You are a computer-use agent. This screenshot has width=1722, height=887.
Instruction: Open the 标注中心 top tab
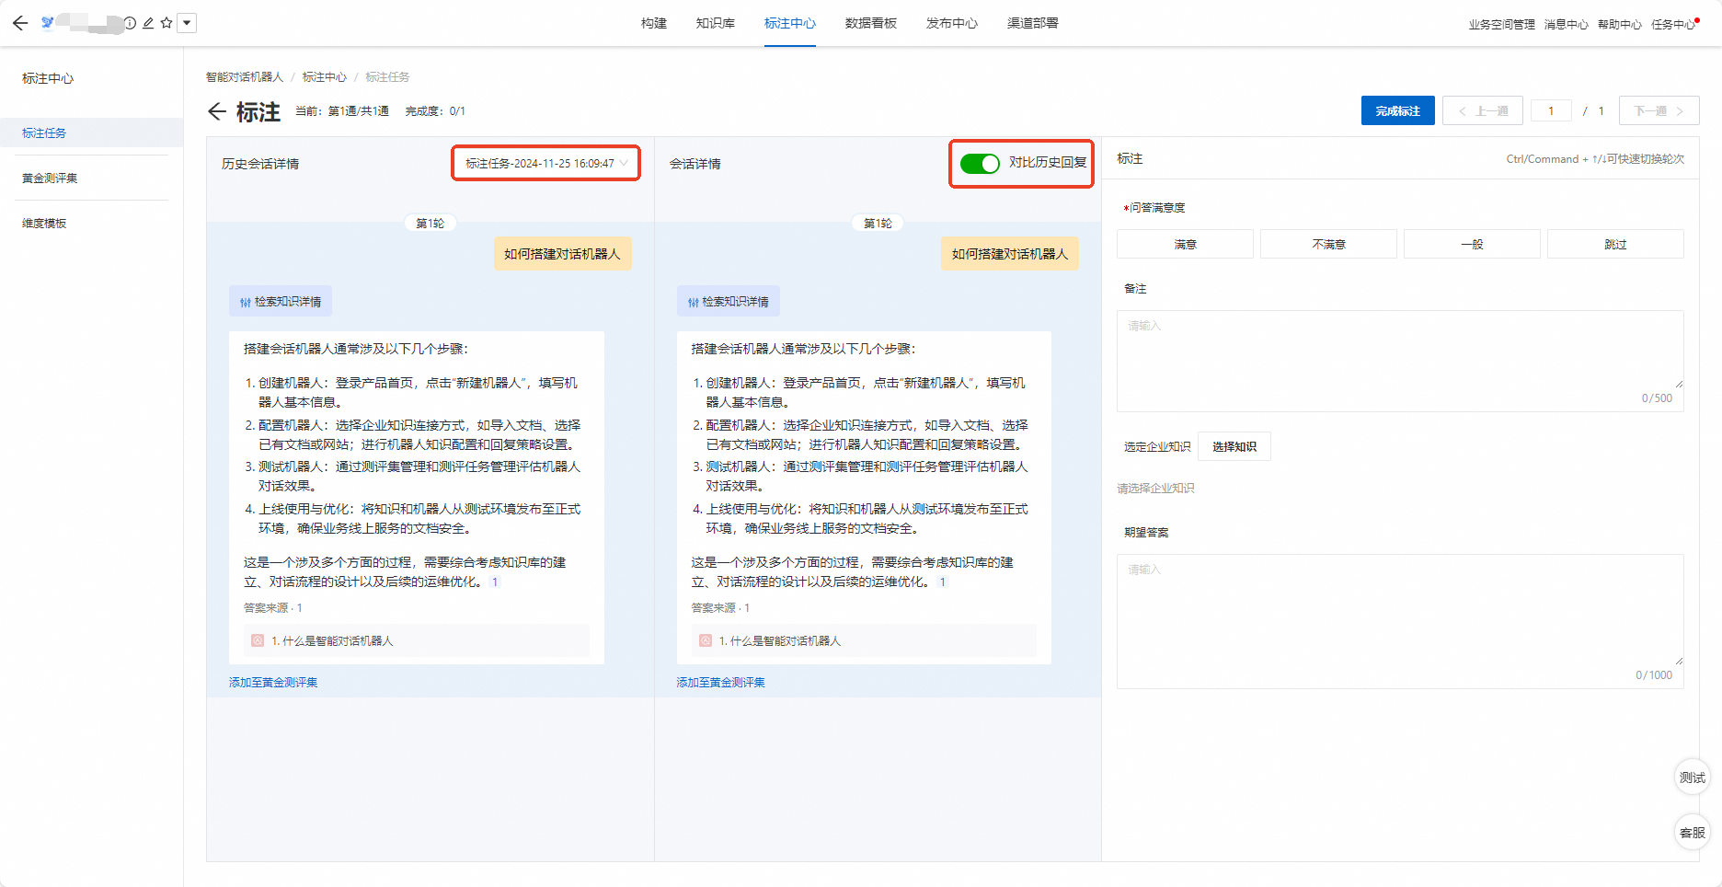tap(789, 23)
